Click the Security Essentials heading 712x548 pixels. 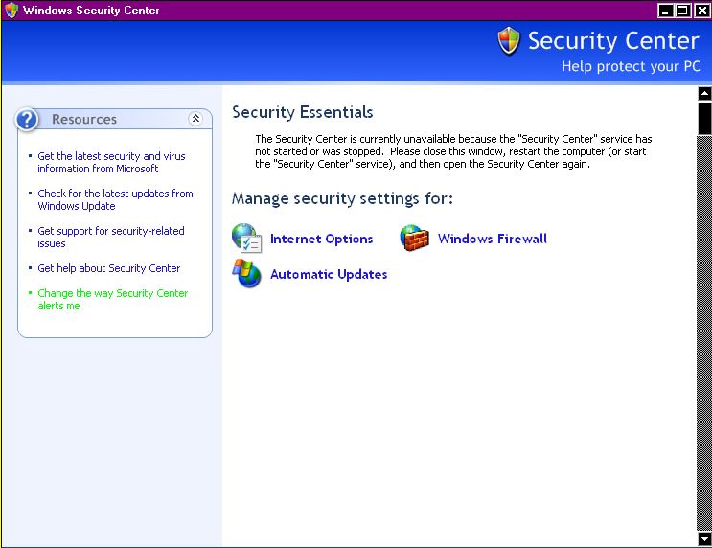click(303, 112)
